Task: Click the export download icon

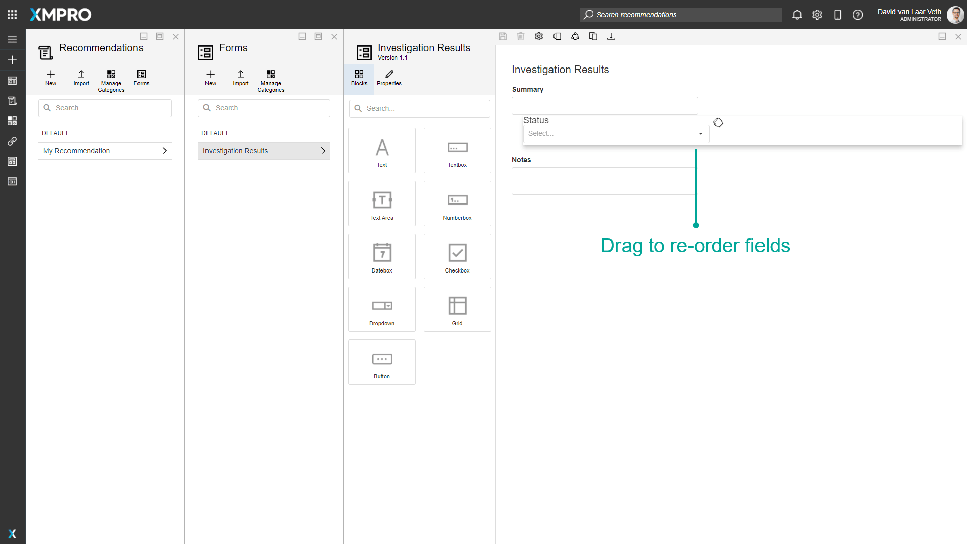Action: pyautogui.click(x=611, y=36)
